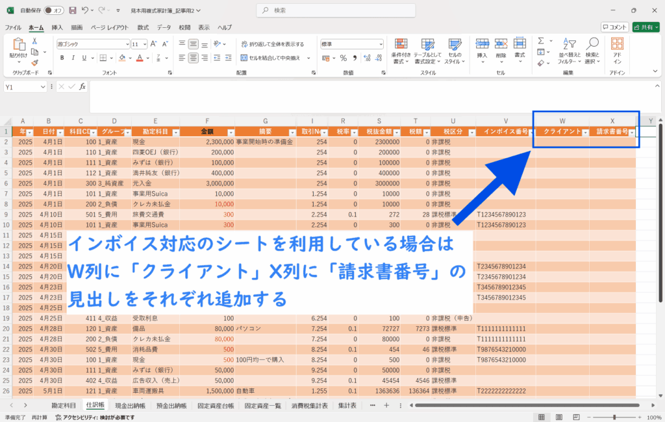Image resolution: width=665 pixels, height=422 pixels.
Task: Open the ファイル menu tab
Action: [13, 27]
